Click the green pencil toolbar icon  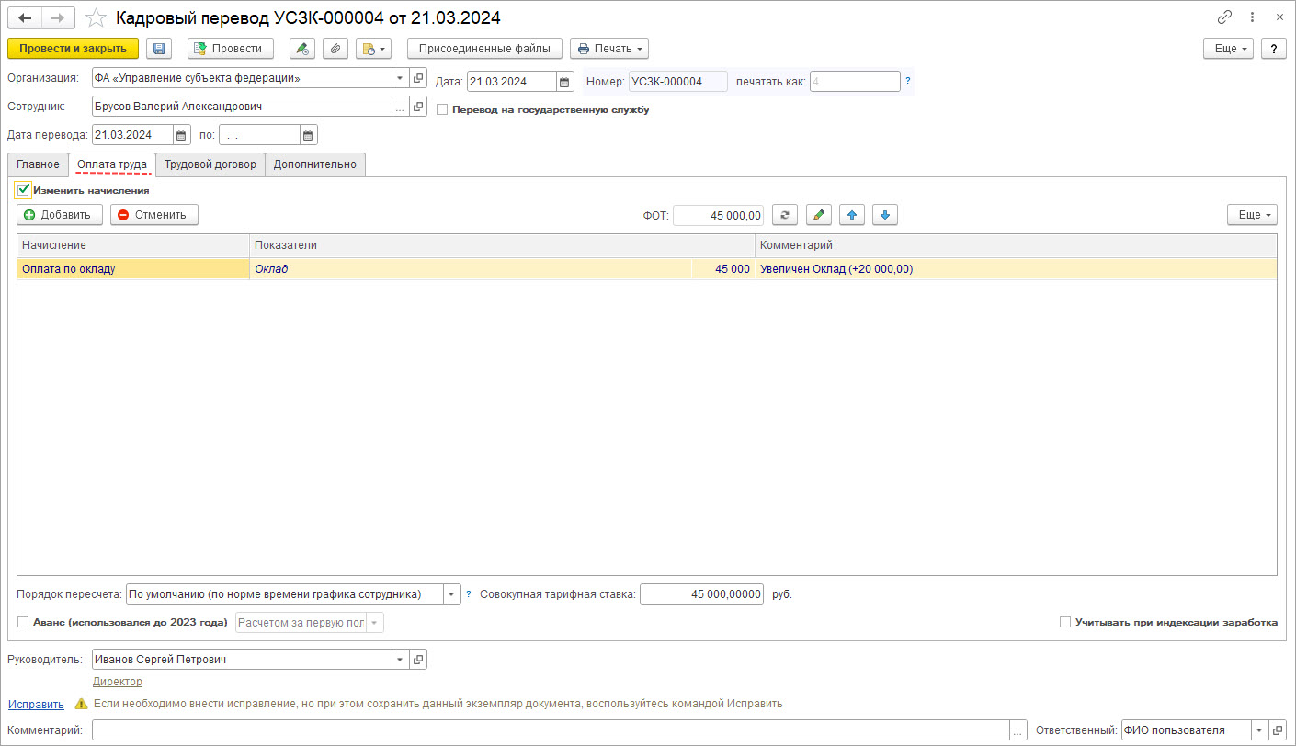click(x=302, y=48)
